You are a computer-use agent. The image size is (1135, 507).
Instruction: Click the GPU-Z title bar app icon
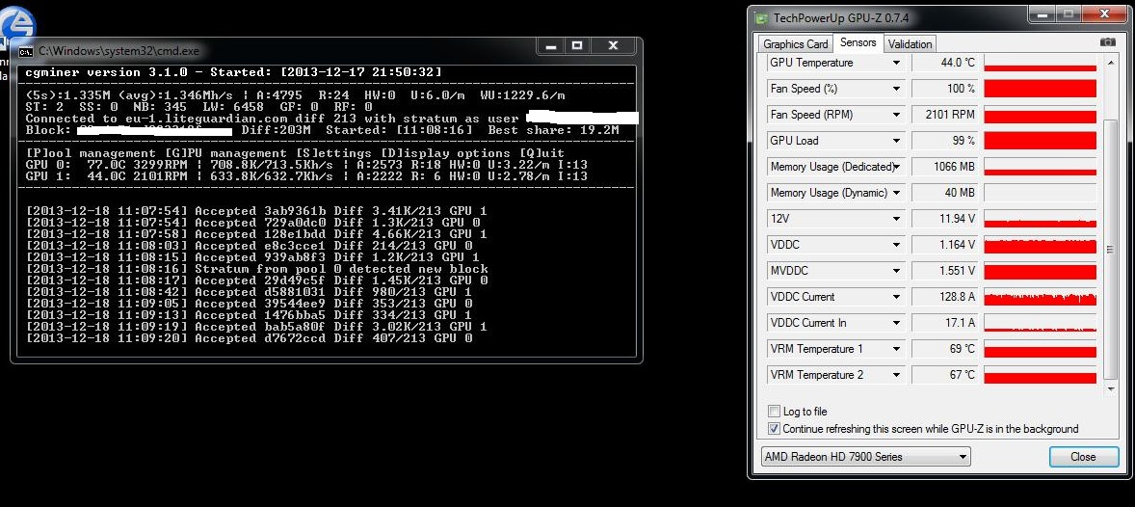(762, 17)
